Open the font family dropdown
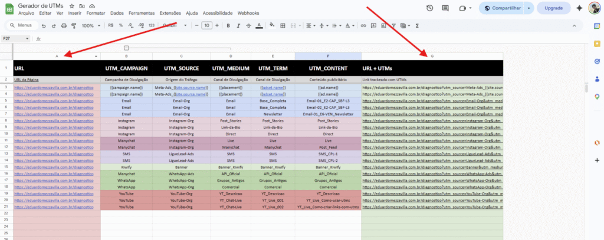Screen dimensions: 604x240 [174, 26]
